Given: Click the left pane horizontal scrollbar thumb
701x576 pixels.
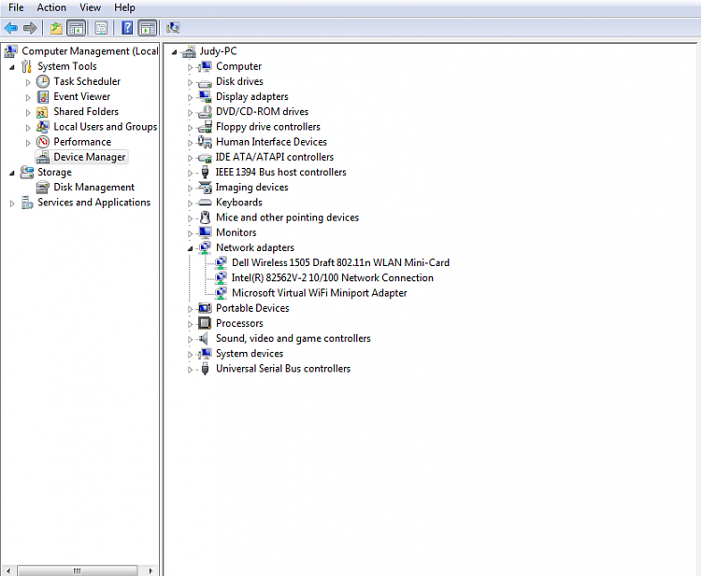Looking at the screenshot, I should [78, 570].
